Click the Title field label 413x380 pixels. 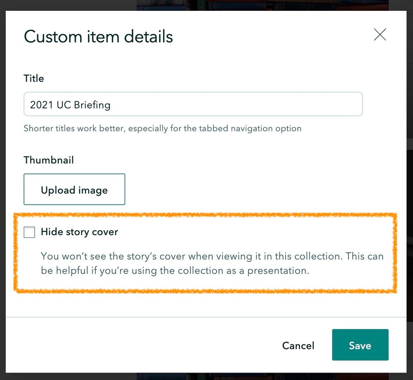pyautogui.click(x=34, y=79)
